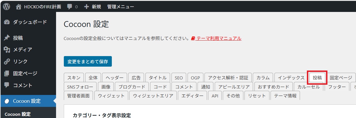Switch to the インデックス tab
Viewport: 356px width, 118px height.
pyautogui.click(x=291, y=78)
